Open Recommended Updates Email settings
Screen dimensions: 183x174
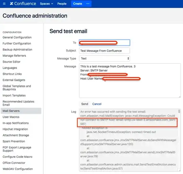tap(18, 103)
